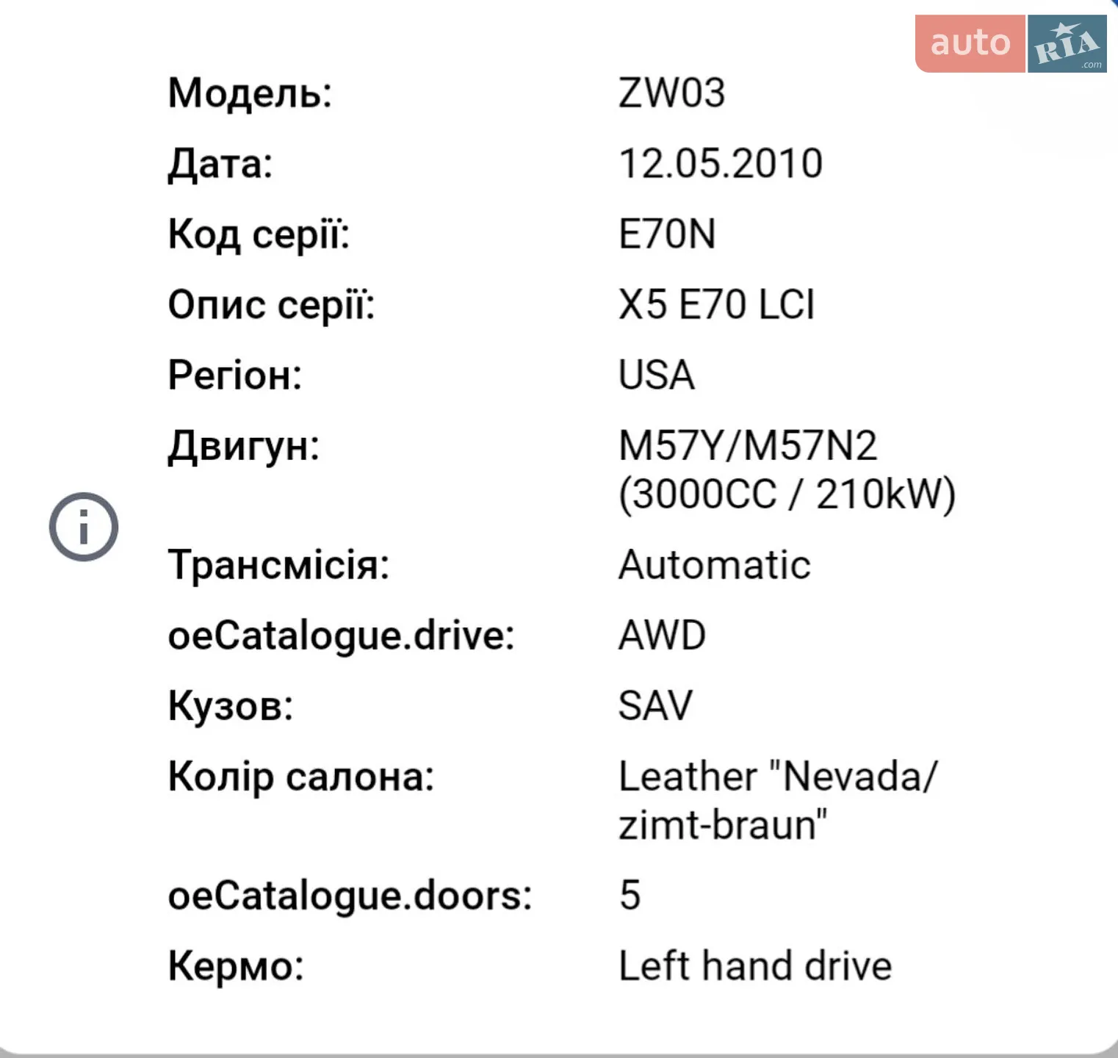Select the X5 E70 LCI description

pos(717,304)
